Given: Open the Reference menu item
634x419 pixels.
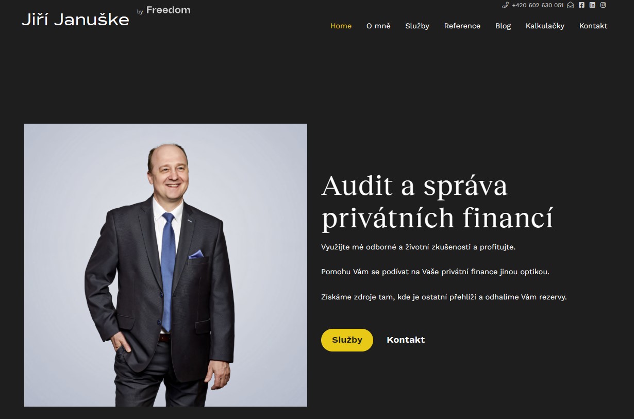Looking at the screenshot, I should click(462, 26).
